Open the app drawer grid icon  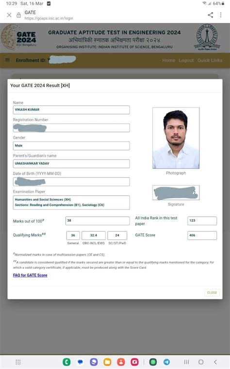point(18,362)
